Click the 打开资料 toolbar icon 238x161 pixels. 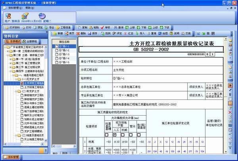[x=7, y=28]
